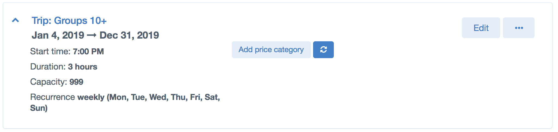Click the bold weekly recurrence word
Viewport: 558px width, 132px height.
pyautogui.click(x=91, y=97)
